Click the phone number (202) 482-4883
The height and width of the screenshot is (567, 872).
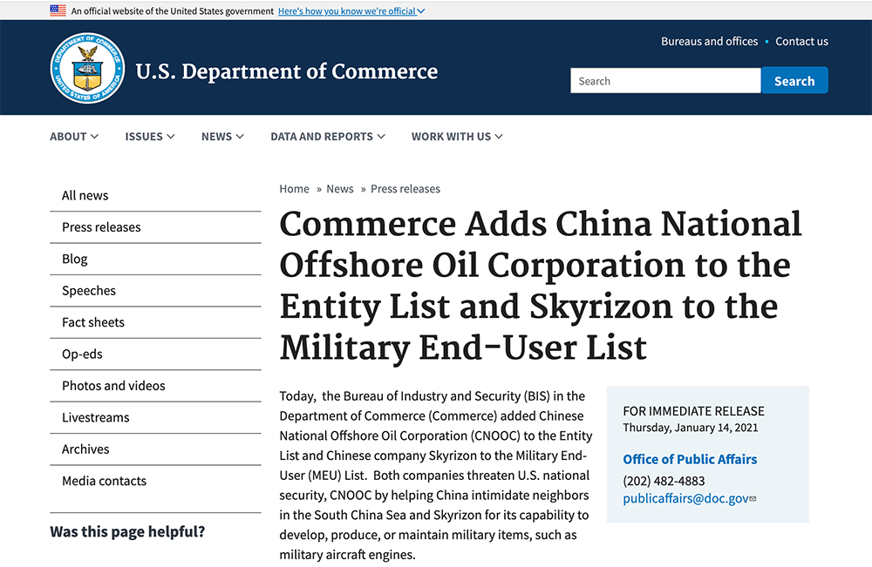coord(664,481)
